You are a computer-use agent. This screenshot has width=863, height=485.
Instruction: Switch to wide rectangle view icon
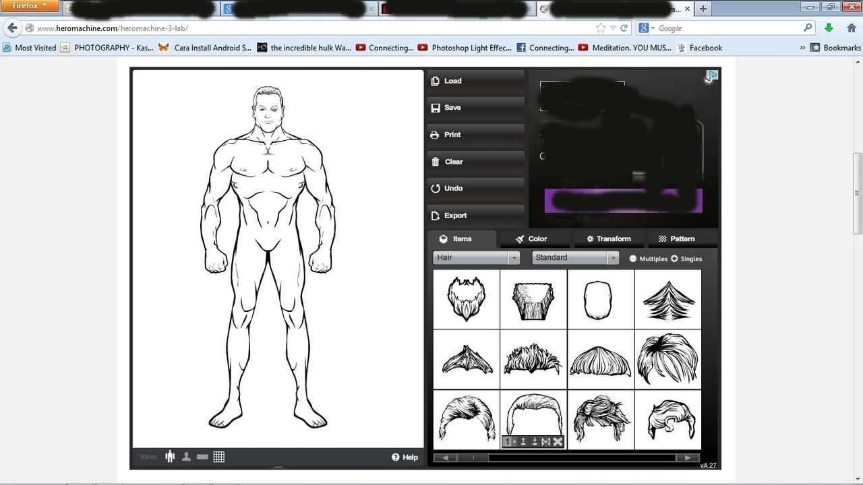(202, 457)
